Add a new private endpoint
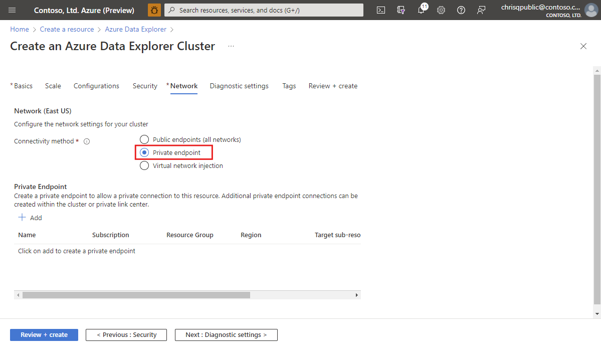The height and width of the screenshot is (351, 601). (x=30, y=218)
